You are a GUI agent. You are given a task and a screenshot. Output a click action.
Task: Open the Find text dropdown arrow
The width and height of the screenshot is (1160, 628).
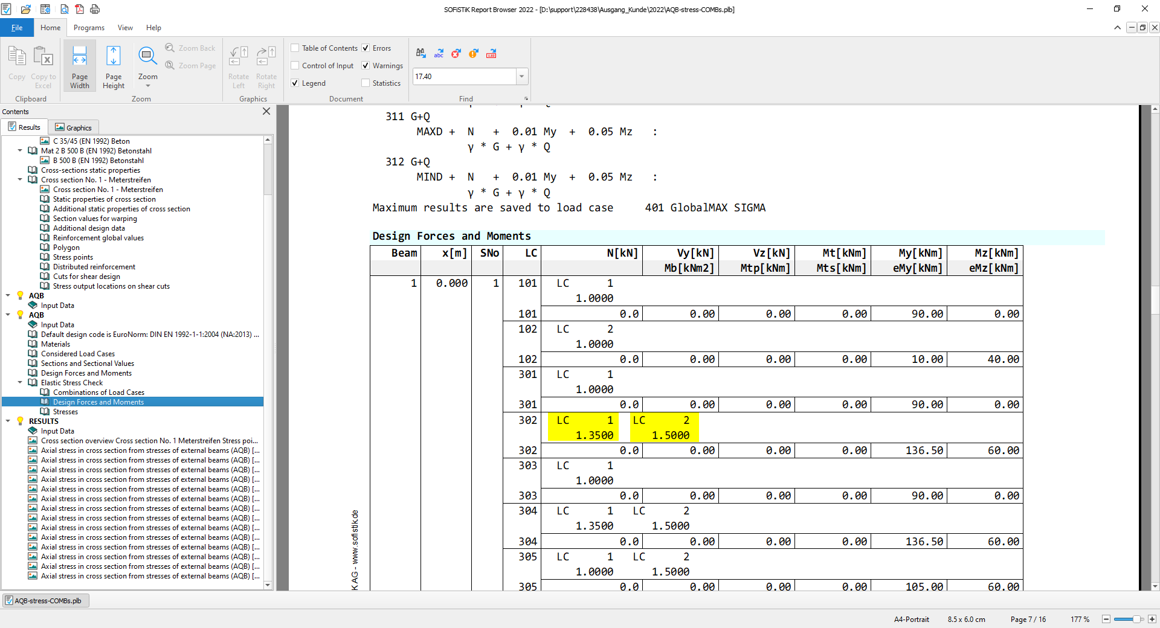(x=521, y=77)
